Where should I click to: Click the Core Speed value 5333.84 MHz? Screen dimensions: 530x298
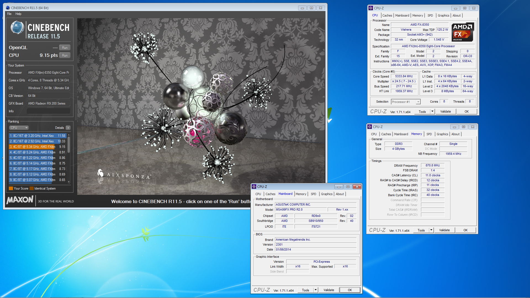coord(404,76)
